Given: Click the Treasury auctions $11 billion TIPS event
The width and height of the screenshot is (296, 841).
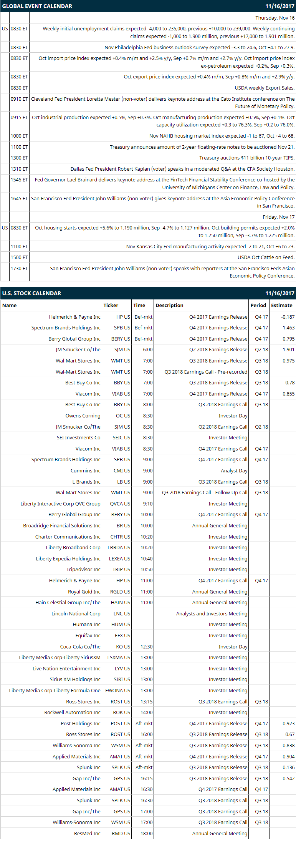Looking at the screenshot, I should point(247,158).
